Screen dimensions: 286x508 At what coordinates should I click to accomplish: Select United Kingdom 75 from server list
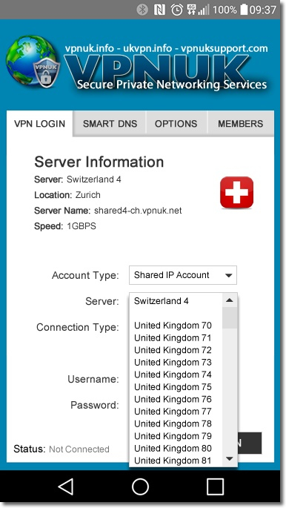coord(173,387)
